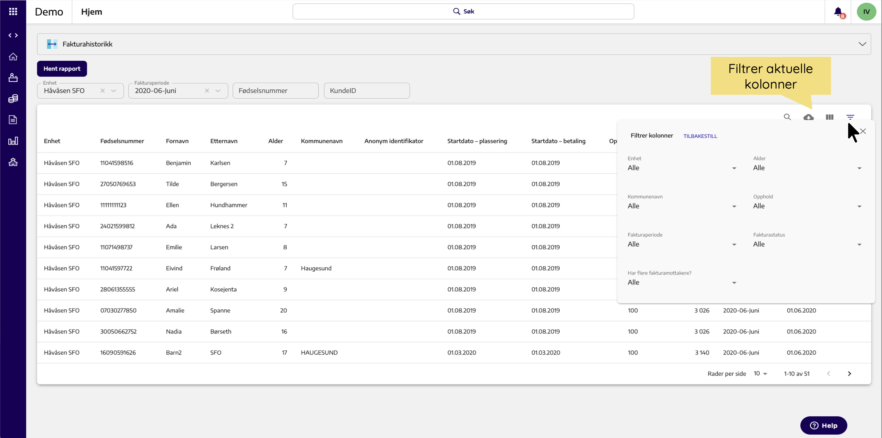Open Alder filter dropdown
This screenshot has width=882, height=438.
[x=808, y=168]
